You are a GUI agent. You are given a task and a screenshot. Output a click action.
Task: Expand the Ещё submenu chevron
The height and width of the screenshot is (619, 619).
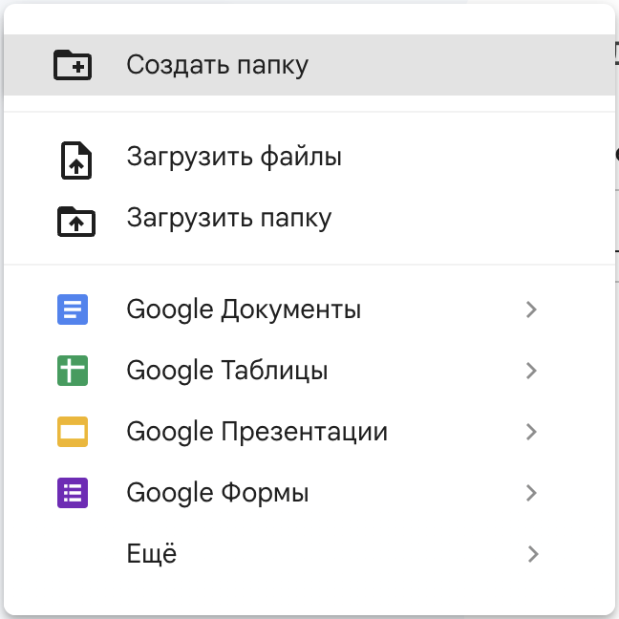tap(533, 554)
